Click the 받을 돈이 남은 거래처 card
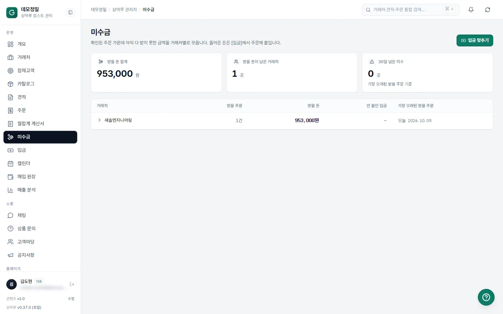The height and width of the screenshot is (314, 503). (292, 73)
